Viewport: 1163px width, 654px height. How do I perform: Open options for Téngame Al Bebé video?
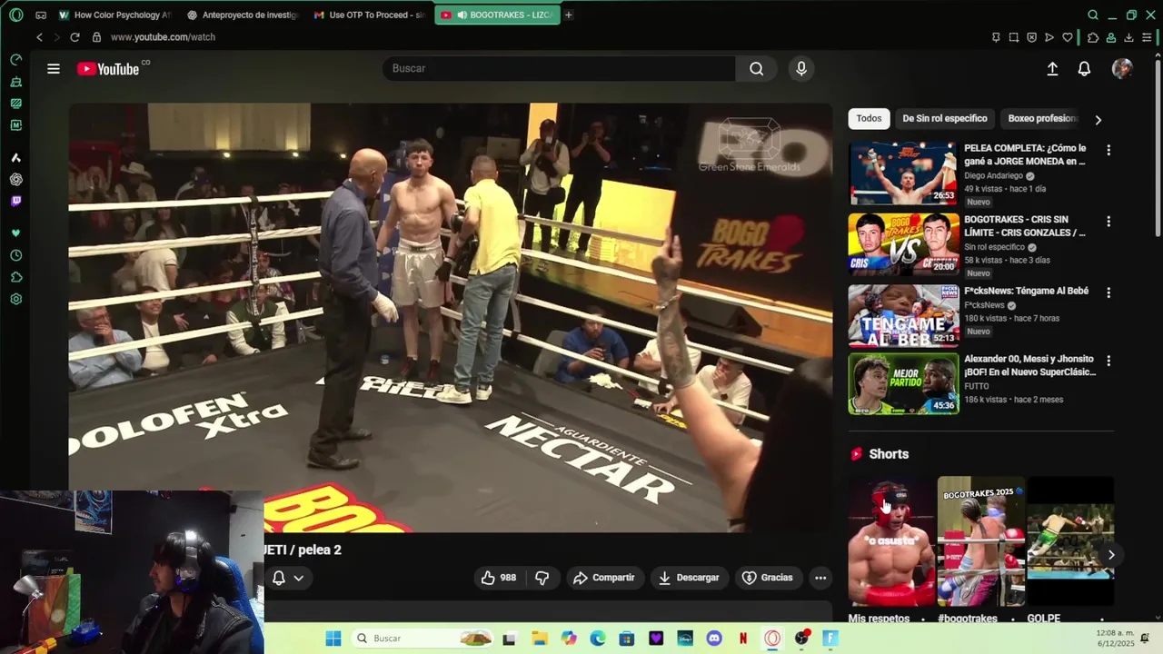pos(1108,292)
